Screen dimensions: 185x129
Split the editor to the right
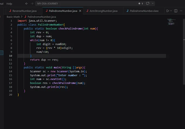pos(176,11)
